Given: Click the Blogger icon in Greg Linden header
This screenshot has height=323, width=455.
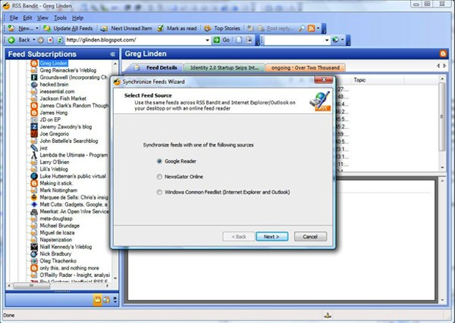Looking at the screenshot, I should pyautogui.click(x=443, y=53).
